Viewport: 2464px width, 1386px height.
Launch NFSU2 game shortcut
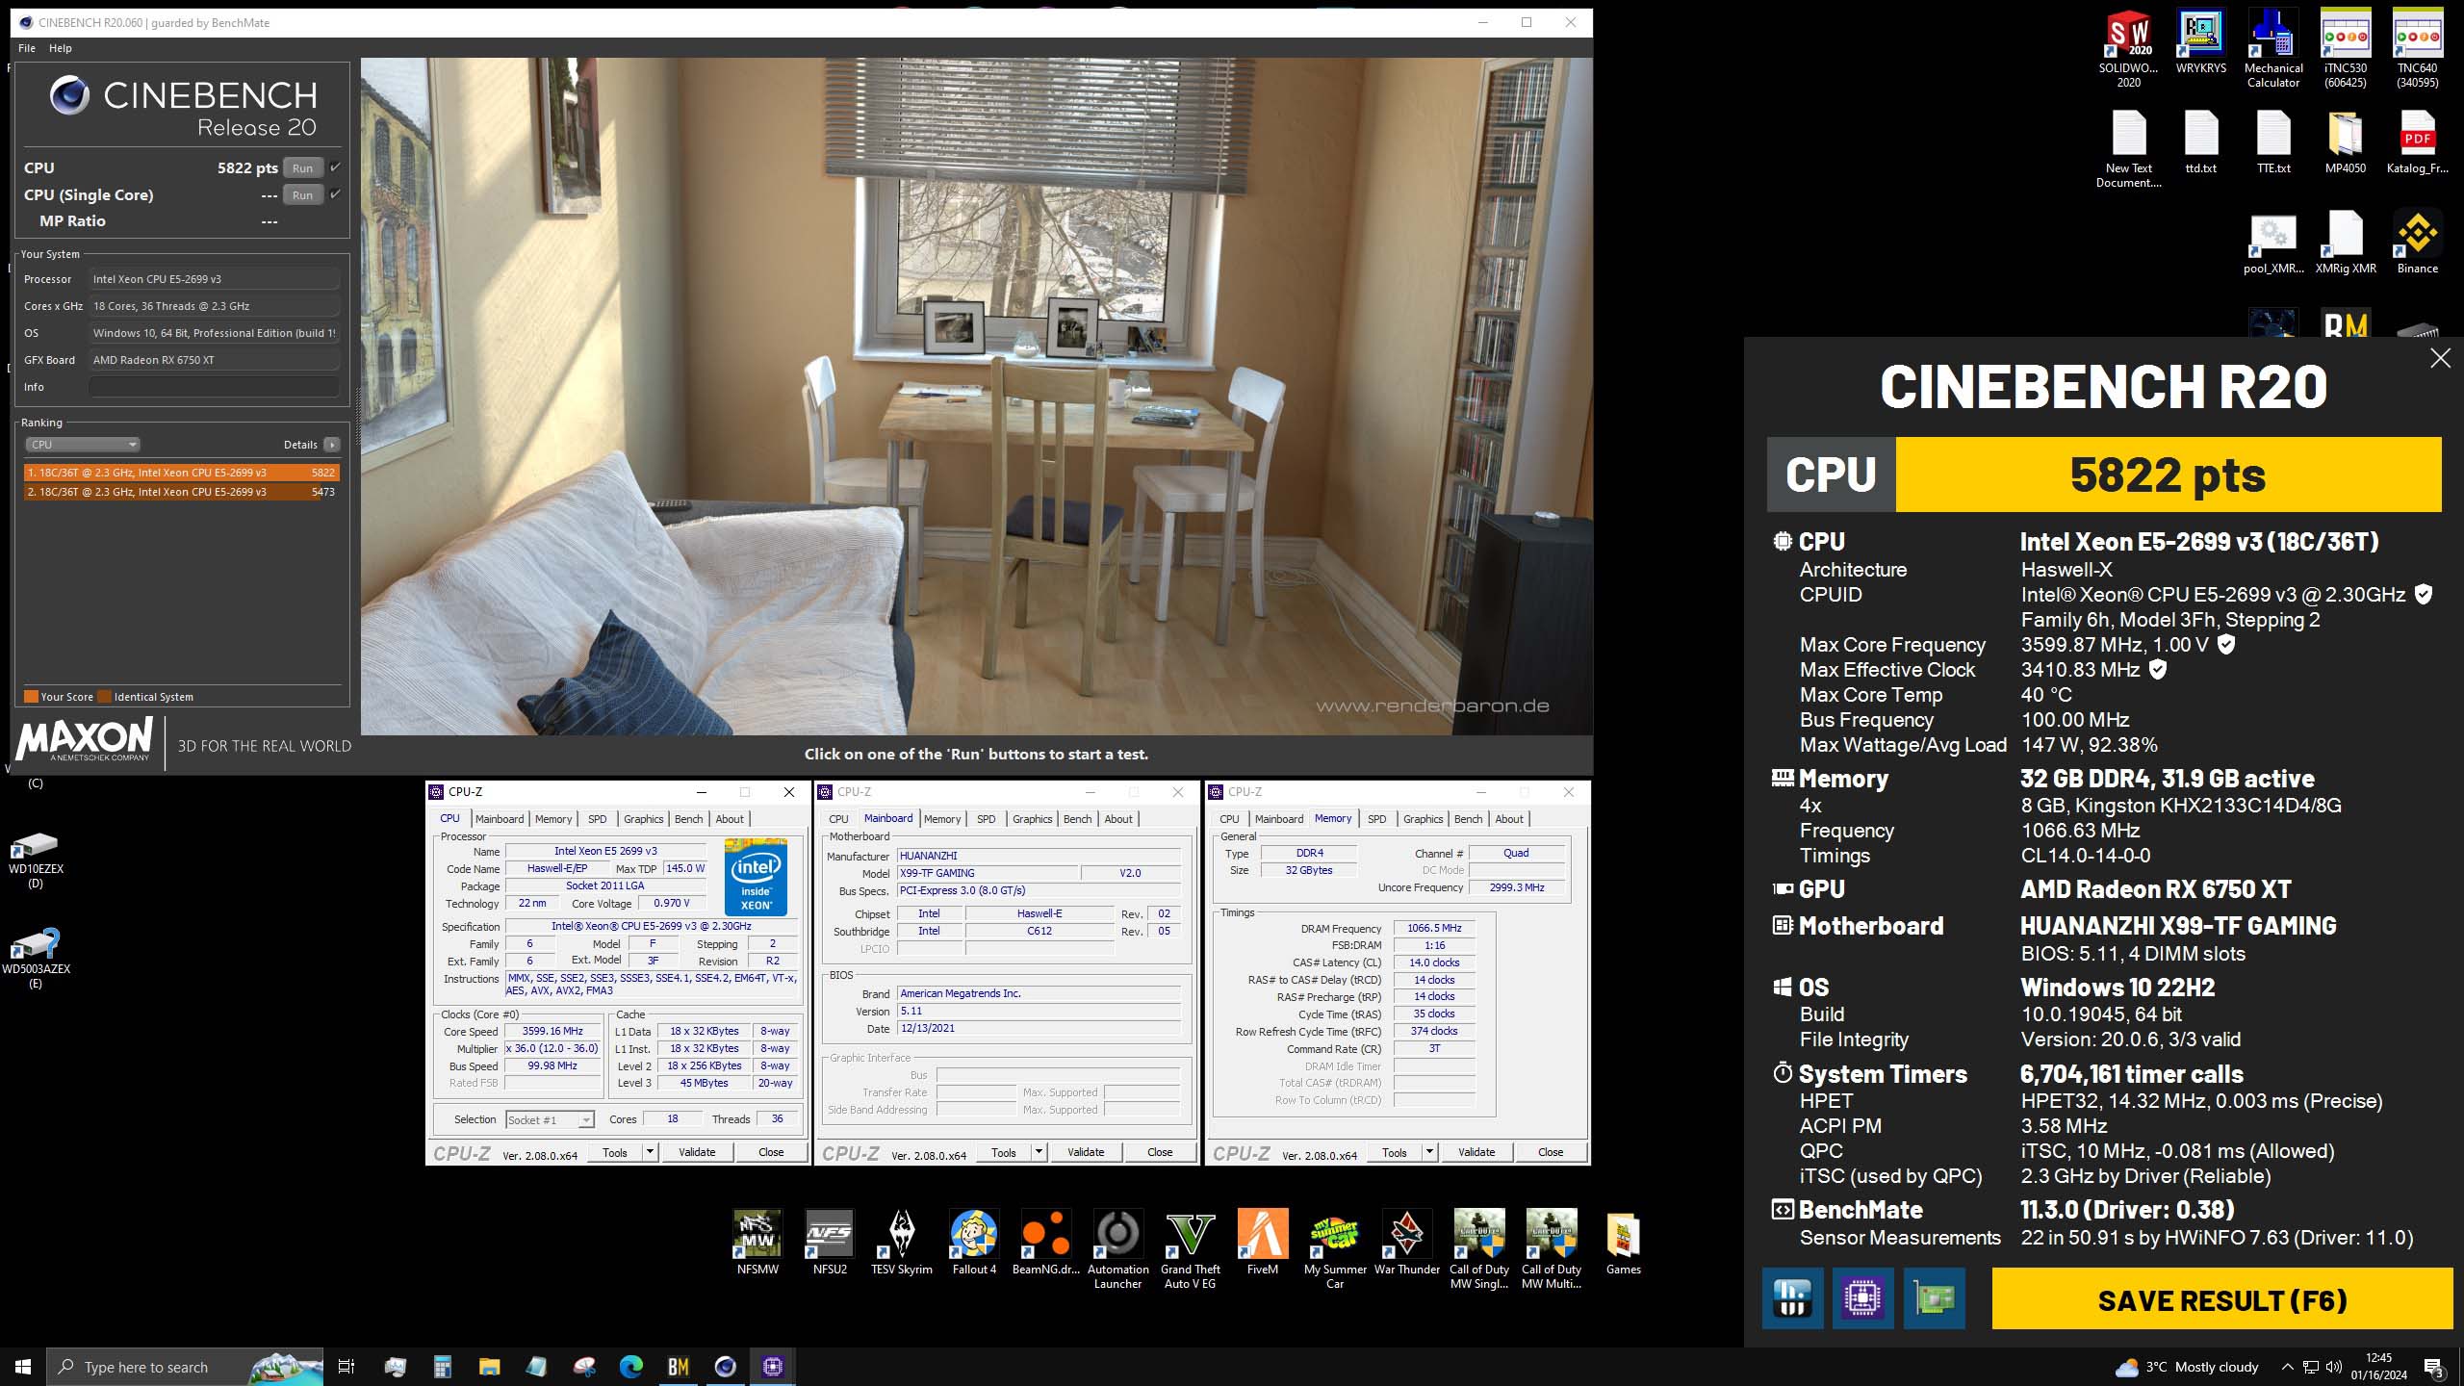tap(830, 1243)
